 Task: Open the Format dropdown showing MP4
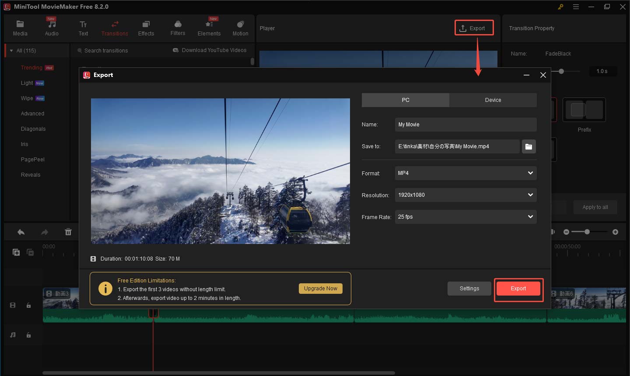tap(465, 173)
